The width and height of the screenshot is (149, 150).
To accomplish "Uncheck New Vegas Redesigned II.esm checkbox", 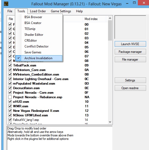I will 10,111.
